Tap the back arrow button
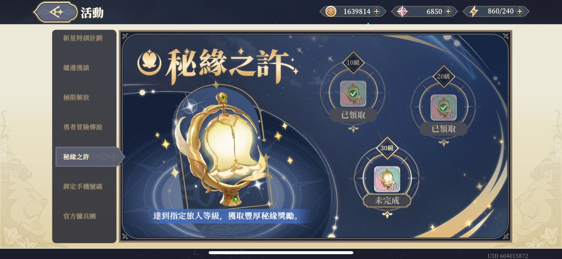Image resolution: width=562 pixels, height=259 pixels. tap(56, 12)
